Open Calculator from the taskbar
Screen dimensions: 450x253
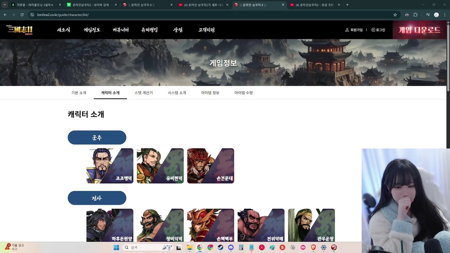click(x=241, y=247)
